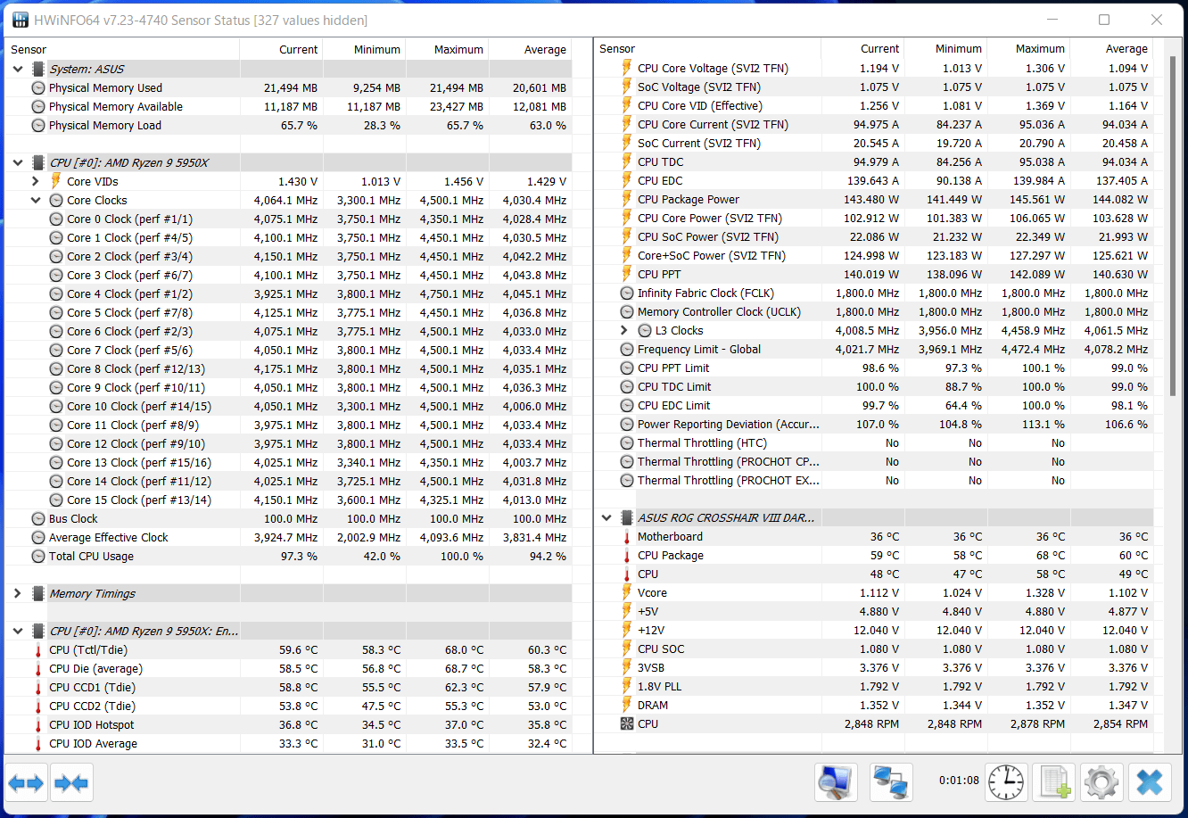The width and height of the screenshot is (1188, 818).
Task: Click the 2,848 RPM current fan value
Action: click(872, 724)
